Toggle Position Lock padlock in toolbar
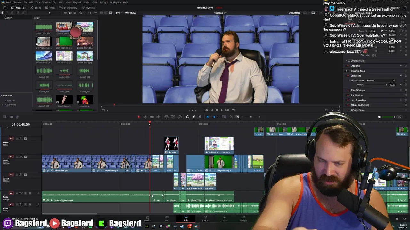410x230 pixels. 200,117
